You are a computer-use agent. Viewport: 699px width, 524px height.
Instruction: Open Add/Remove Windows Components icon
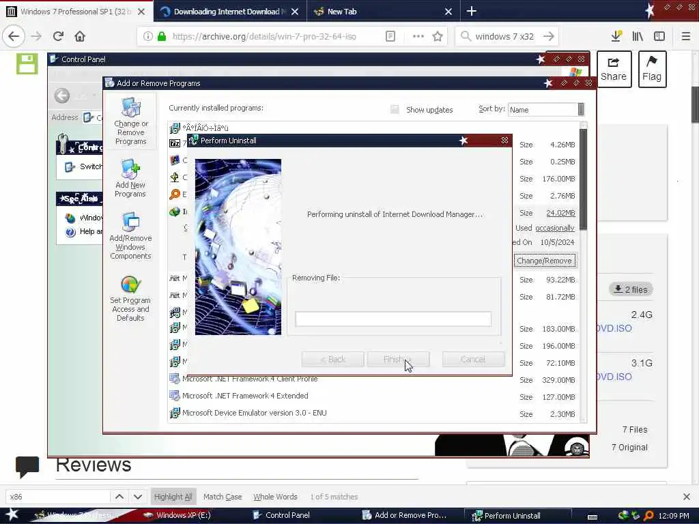tap(130, 236)
